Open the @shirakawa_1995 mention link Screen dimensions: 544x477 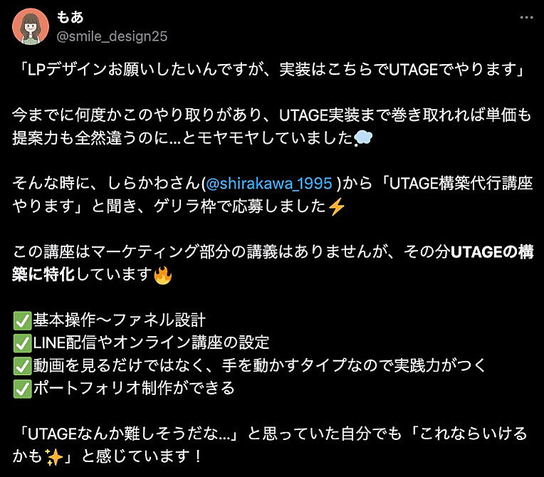[x=269, y=184]
